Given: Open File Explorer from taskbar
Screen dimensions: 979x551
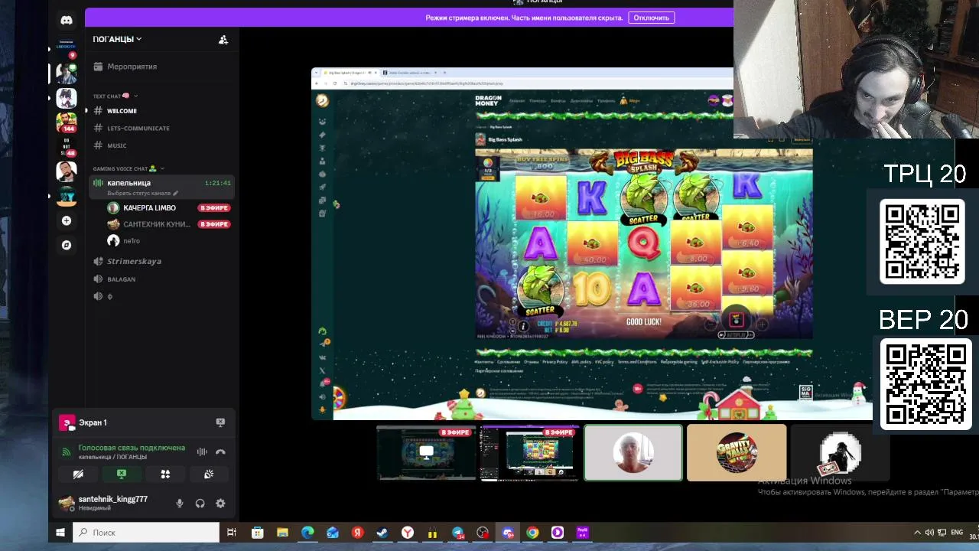Looking at the screenshot, I should tap(282, 533).
